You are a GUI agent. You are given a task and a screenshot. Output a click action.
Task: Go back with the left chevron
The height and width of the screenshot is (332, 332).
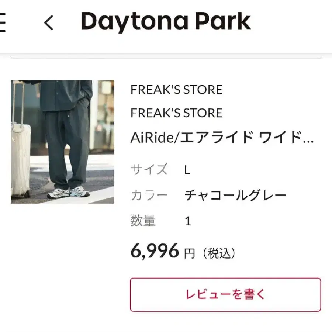pyautogui.click(x=48, y=23)
